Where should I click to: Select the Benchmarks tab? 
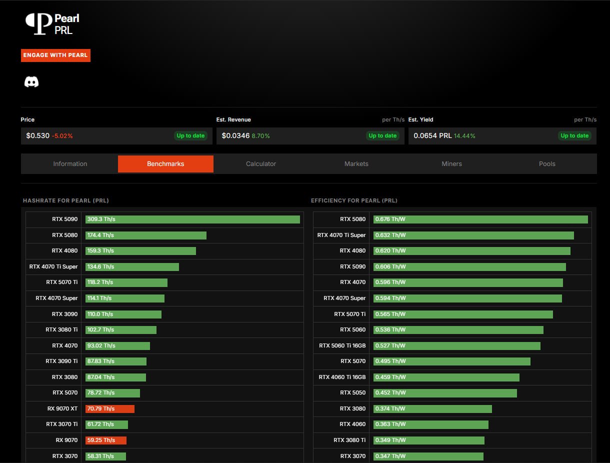[x=165, y=164]
